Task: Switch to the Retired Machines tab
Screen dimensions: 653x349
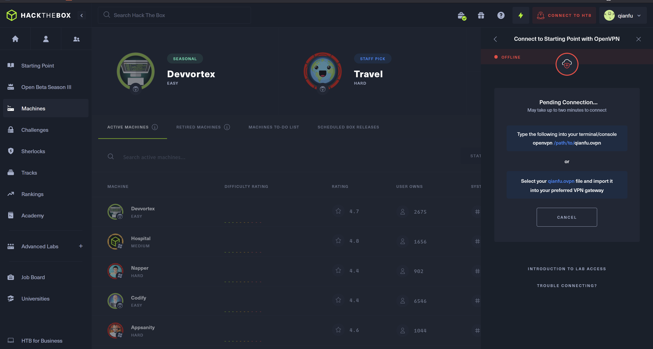Action: point(198,127)
